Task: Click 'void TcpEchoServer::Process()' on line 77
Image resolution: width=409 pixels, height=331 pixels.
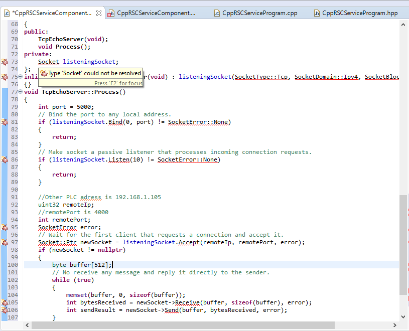Action: click(75, 92)
